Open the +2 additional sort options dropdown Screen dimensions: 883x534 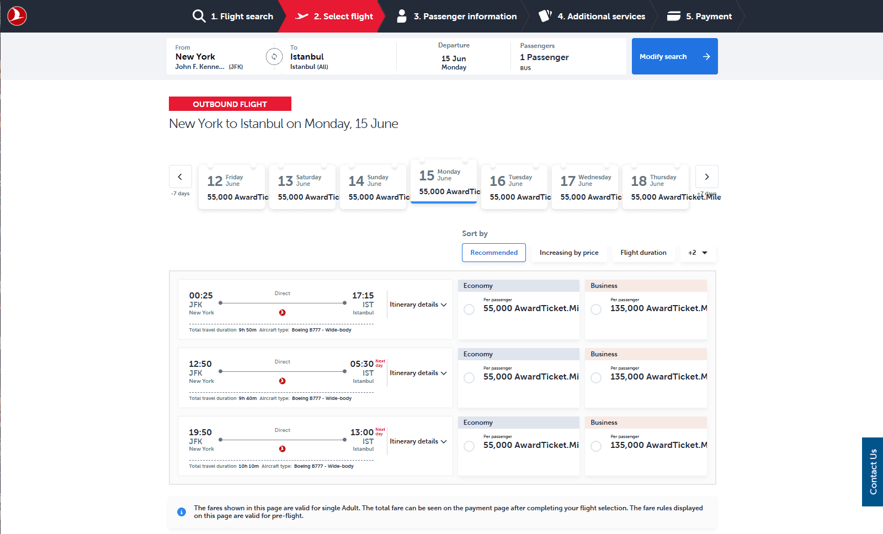point(698,252)
